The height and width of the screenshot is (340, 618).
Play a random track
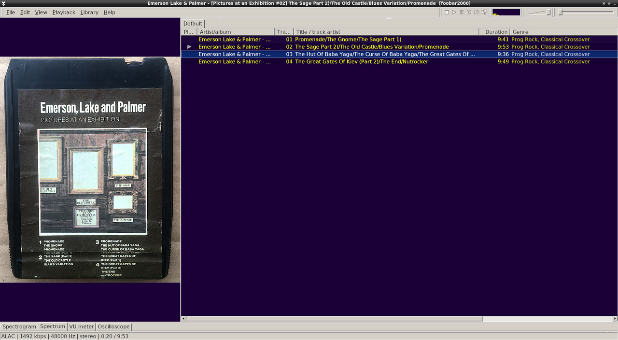pos(484,12)
